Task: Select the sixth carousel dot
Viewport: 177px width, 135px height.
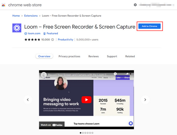Action: point(92,133)
